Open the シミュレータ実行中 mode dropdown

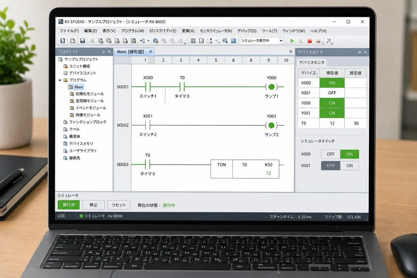[281, 40]
